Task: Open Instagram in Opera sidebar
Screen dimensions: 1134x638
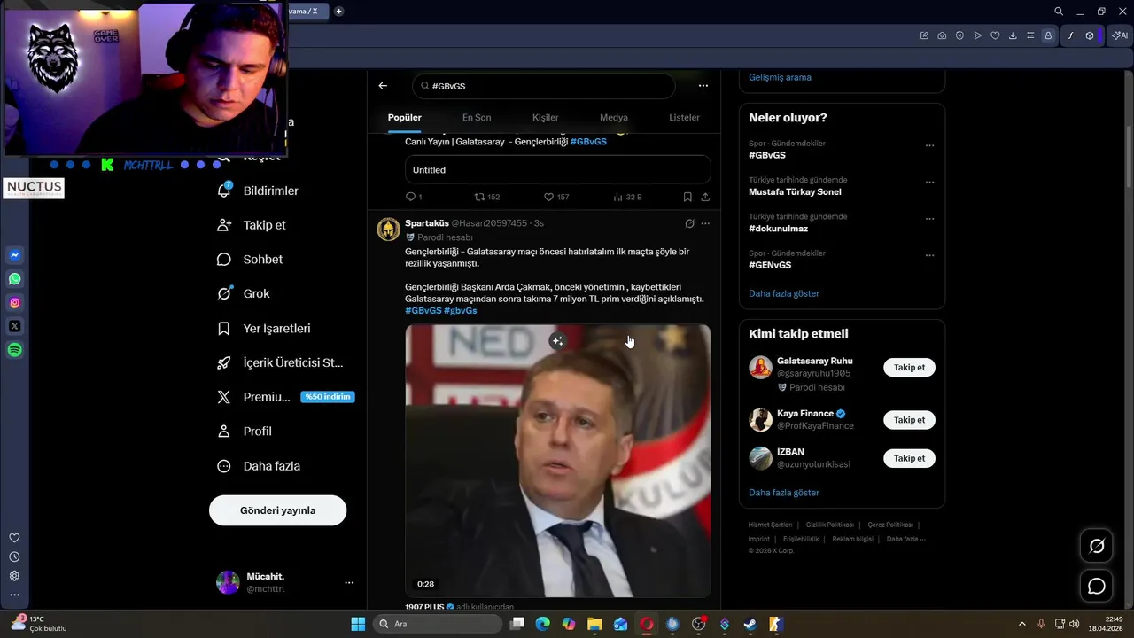Action: click(15, 303)
